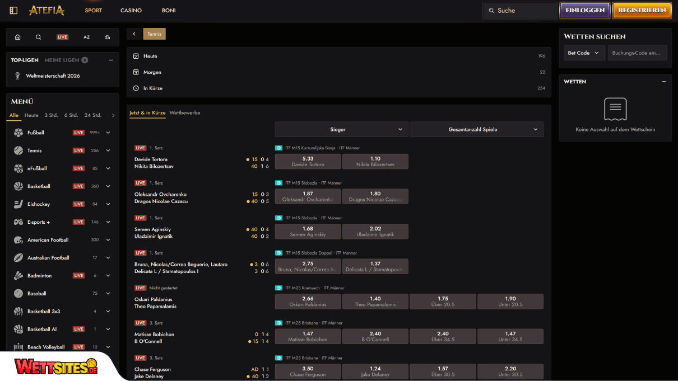Open the In Kürze clock icon row
The width and height of the screenshot is (678, 381).
click(x=338, y=88)
